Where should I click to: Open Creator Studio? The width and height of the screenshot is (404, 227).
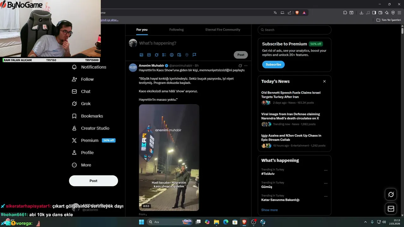(91, 128)
